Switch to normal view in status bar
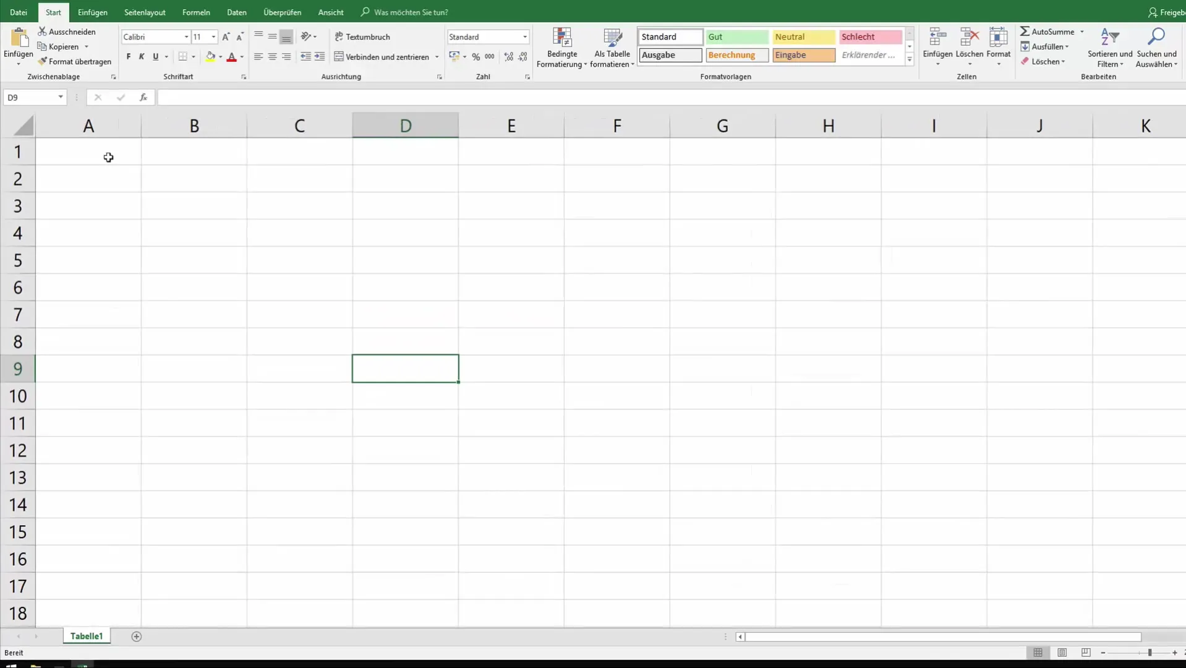 1038,653
